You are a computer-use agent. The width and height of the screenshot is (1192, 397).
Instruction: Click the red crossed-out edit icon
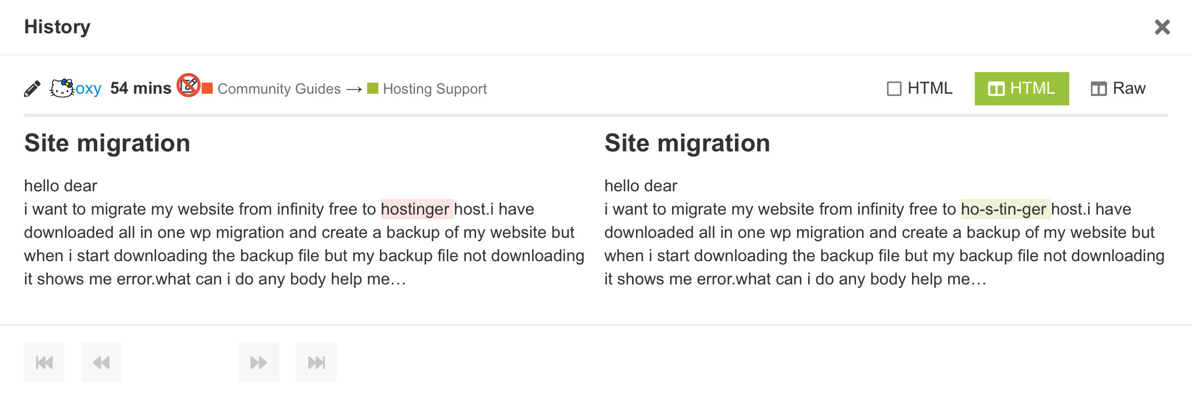[188, 85]
